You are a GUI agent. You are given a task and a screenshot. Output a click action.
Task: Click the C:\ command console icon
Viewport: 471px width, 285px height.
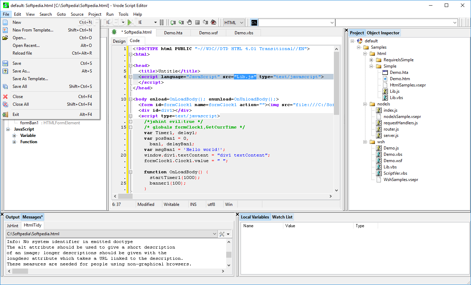coord(254,22)
